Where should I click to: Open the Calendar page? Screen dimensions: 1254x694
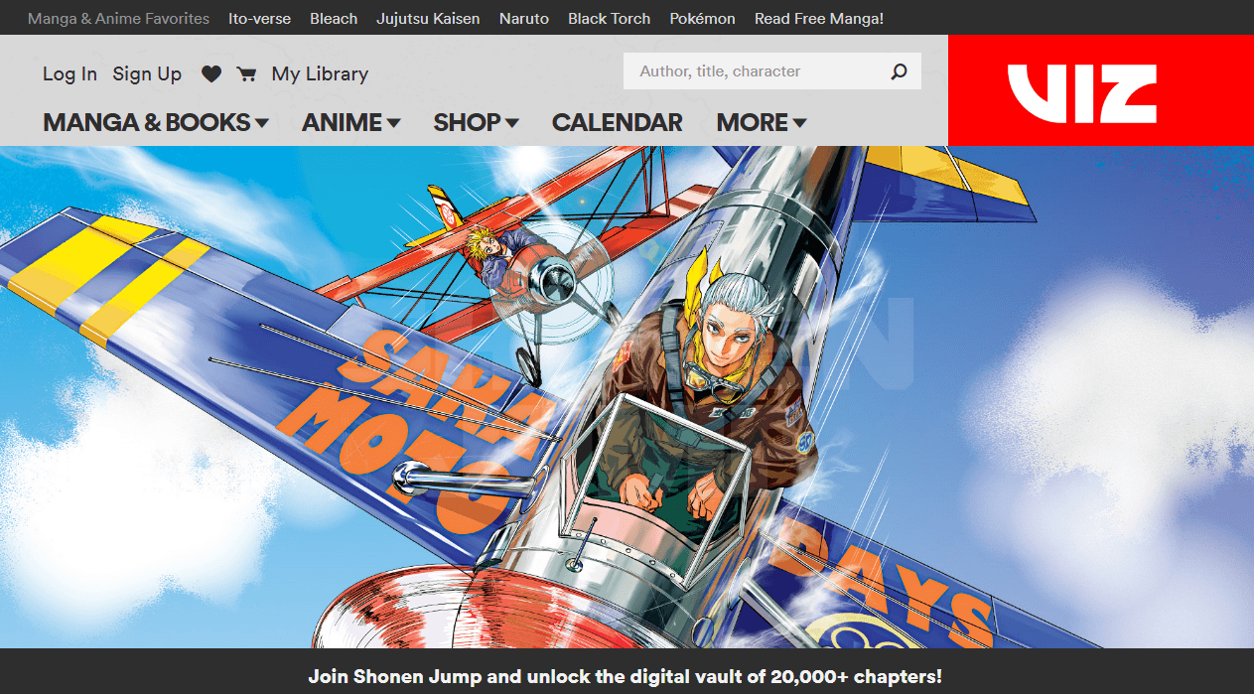[x=618, y=122]
